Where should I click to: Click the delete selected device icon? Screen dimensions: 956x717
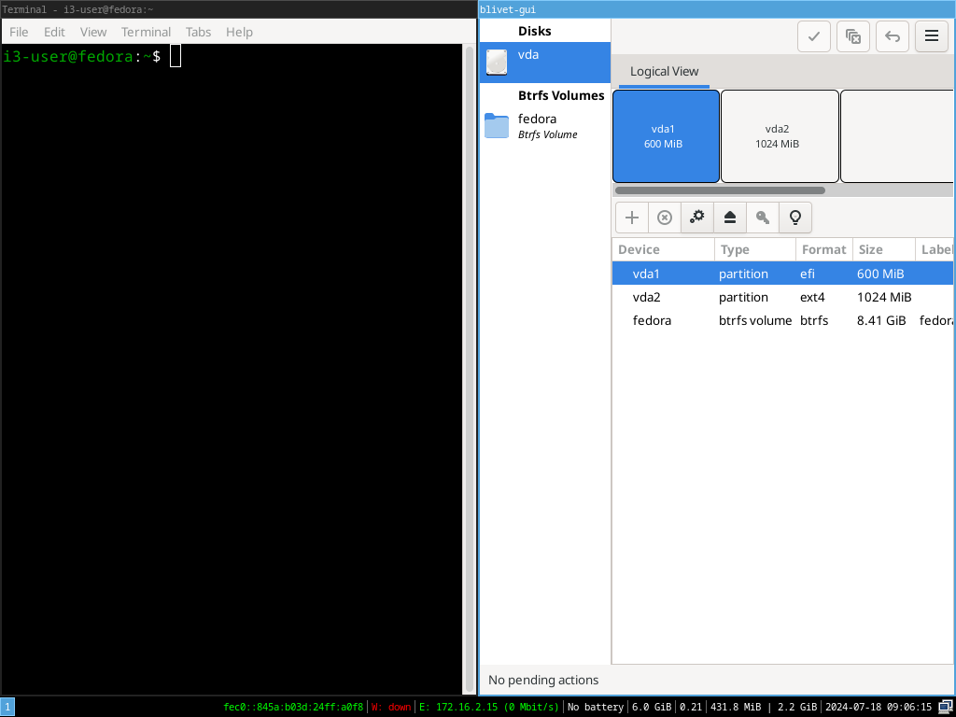tap(665, 218)
